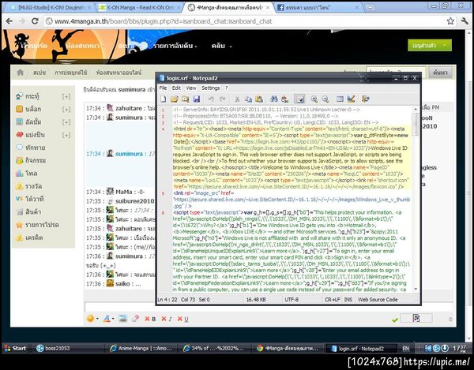474x370 pixels.
Task: Open the browser wrench menu
Action: pos(465,21)
